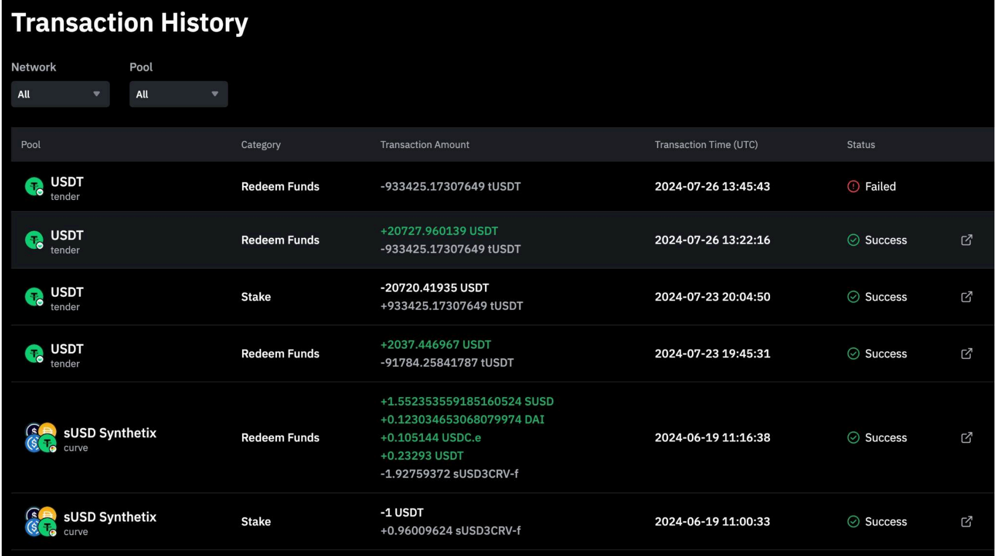Open external link for 2024-07-23 20:04:50 stake

click(x=966, y=297)
